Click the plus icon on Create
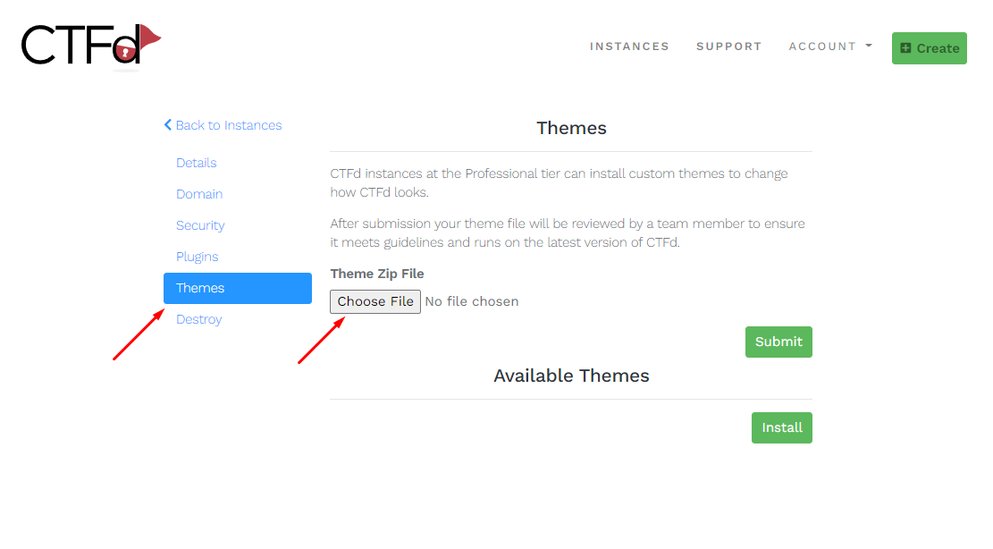 pos(905,48)
